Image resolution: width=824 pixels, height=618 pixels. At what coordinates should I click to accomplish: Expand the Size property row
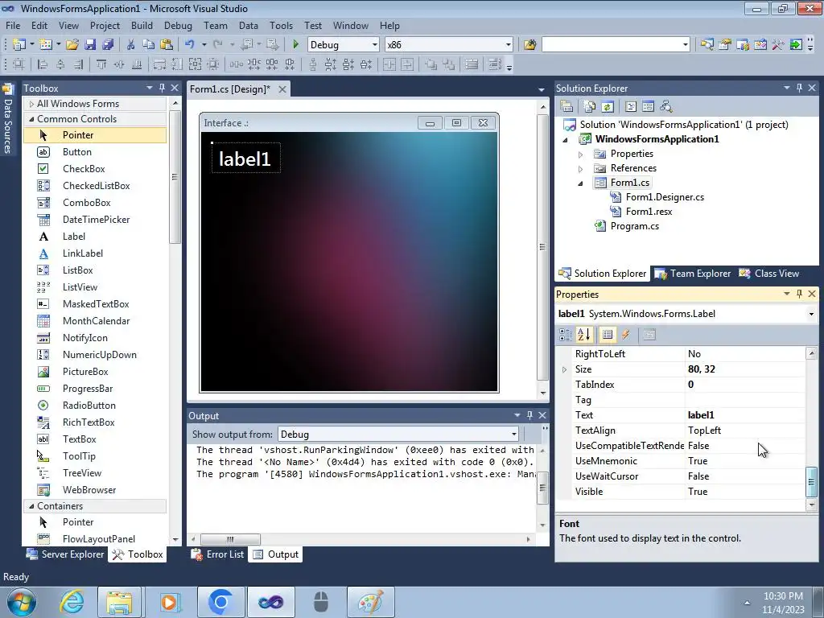[x=564, y=369]
